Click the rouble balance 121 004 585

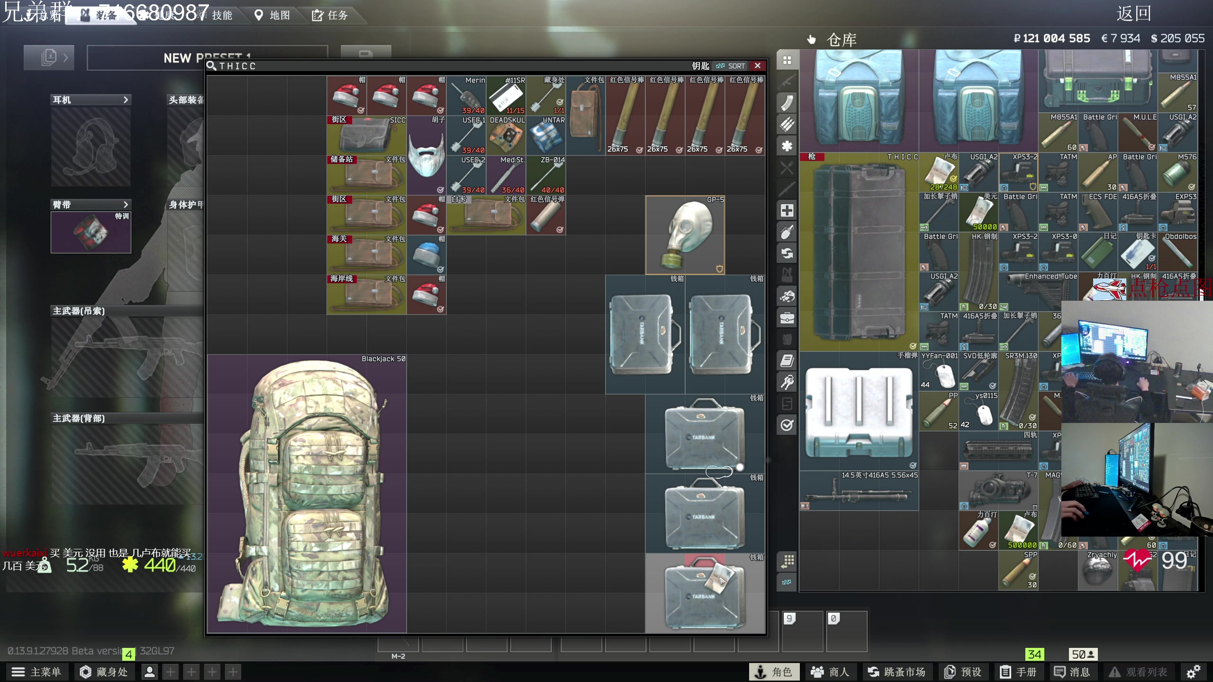(1052, 38)
